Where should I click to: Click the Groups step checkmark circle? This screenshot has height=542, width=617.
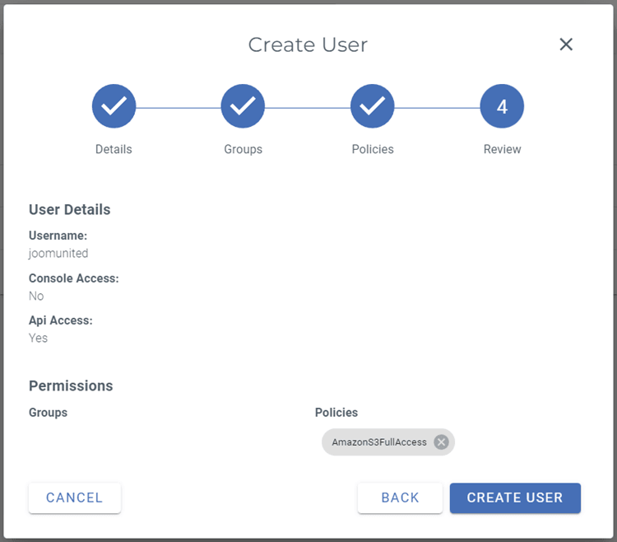point(243,106)
